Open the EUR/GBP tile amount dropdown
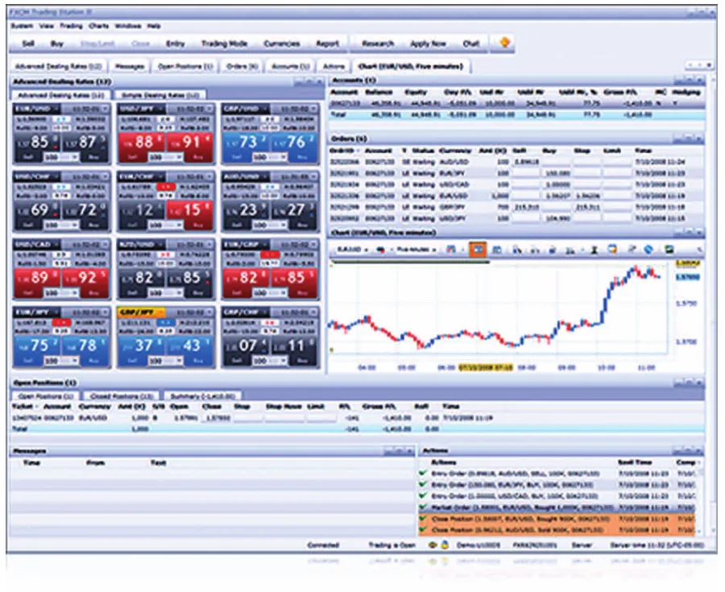This screenshot has width=725, height=592. (270, 292)
